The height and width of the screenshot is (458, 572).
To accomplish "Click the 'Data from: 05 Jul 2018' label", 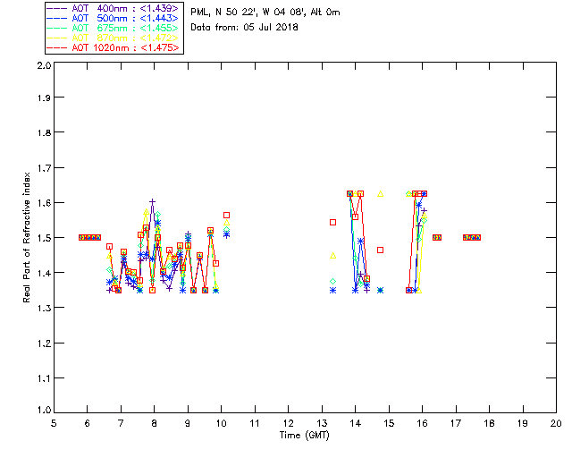I will click(x=244, y=28).
